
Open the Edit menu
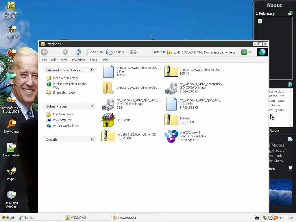[x=54, y=60]
